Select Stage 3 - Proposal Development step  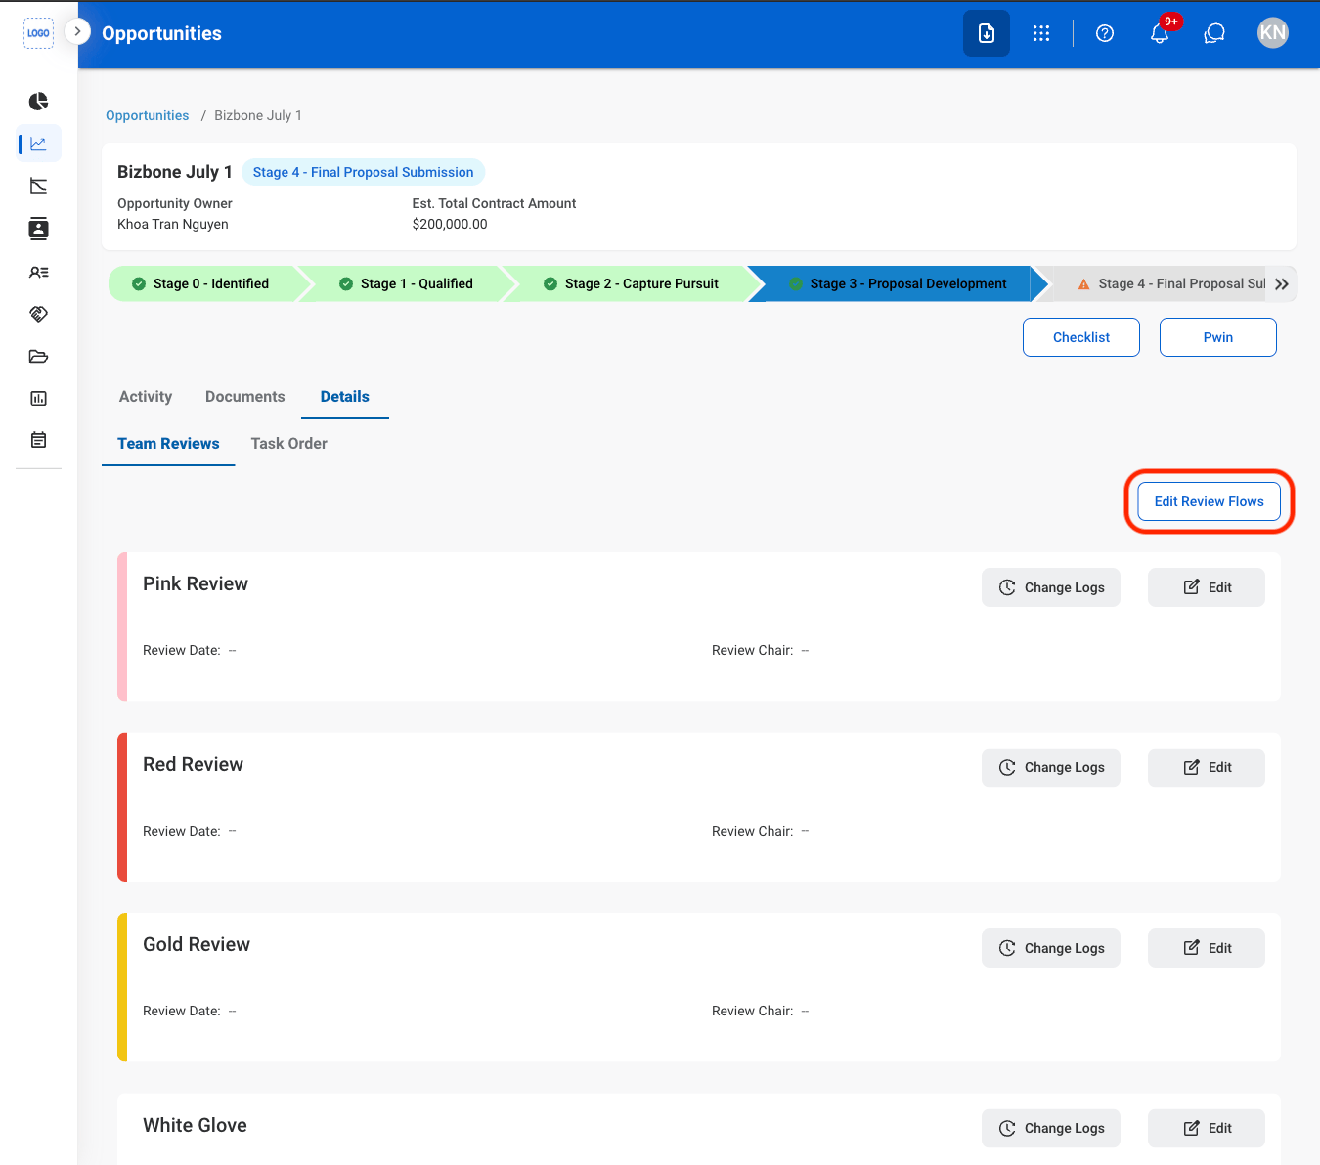click(898, 283)
